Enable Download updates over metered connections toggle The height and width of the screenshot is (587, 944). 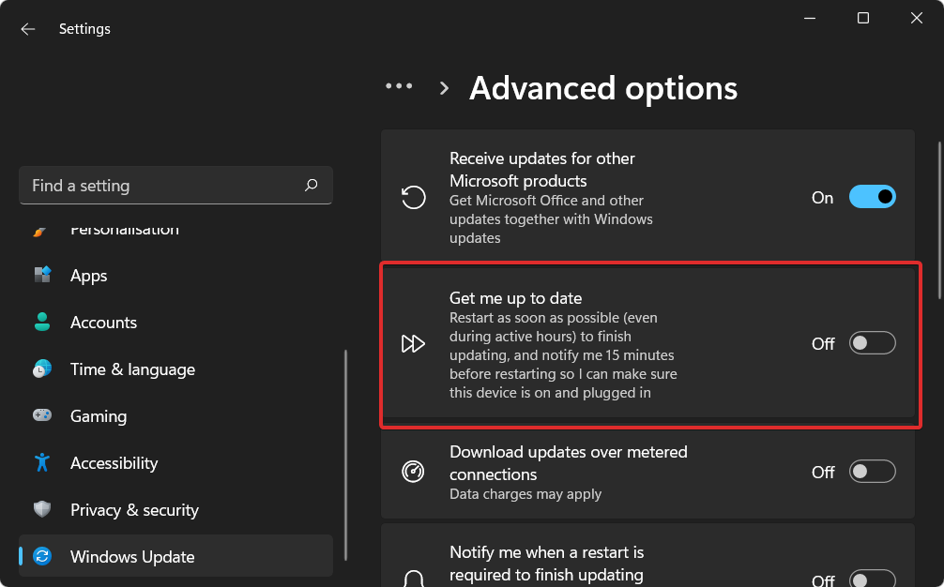coord(873,472)
